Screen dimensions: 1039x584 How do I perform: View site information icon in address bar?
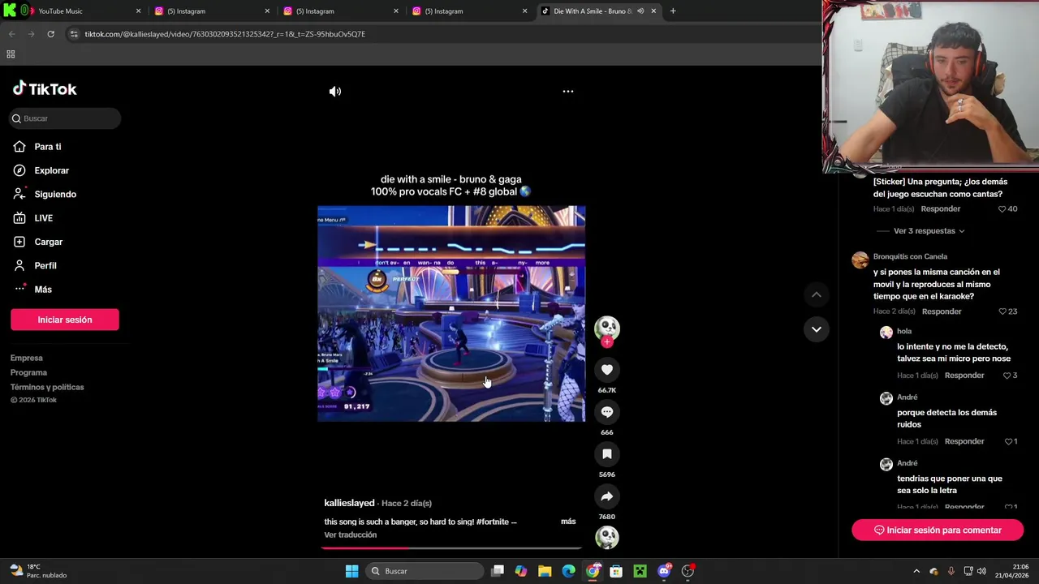[74, 34]
